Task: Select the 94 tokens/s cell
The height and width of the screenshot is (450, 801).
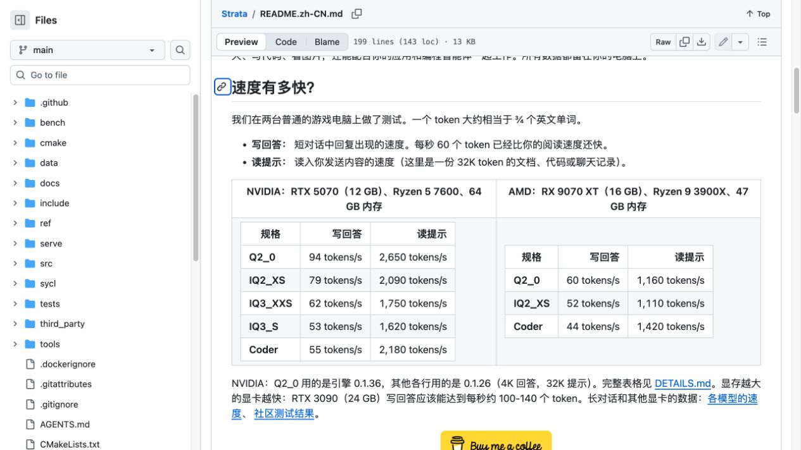Action: click(x=336, y=257)
